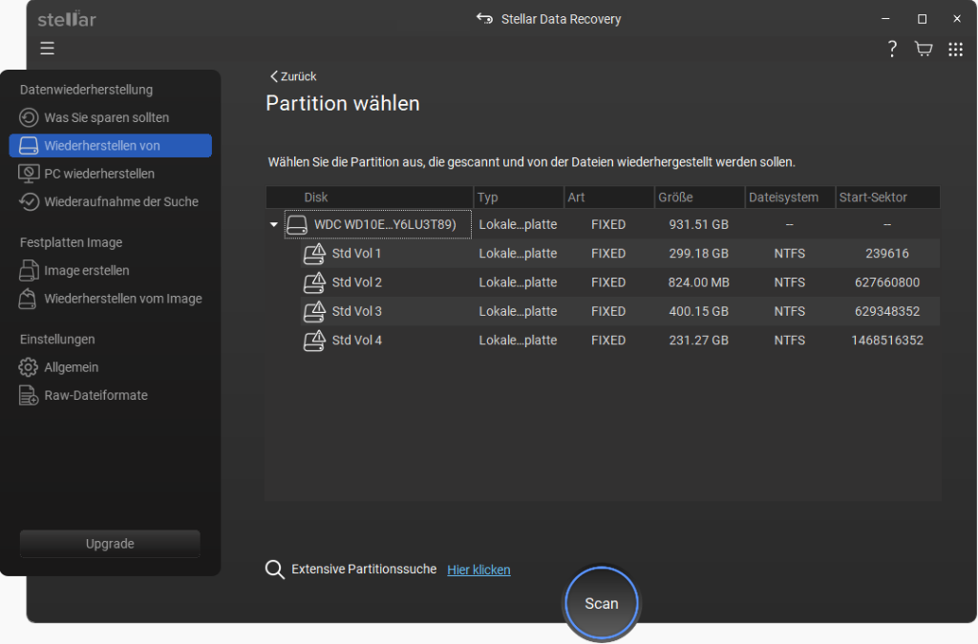Open the shopping cart icon
Image resolution: width=978 pixels, height=644 pixels.
[x=923, y=49]
